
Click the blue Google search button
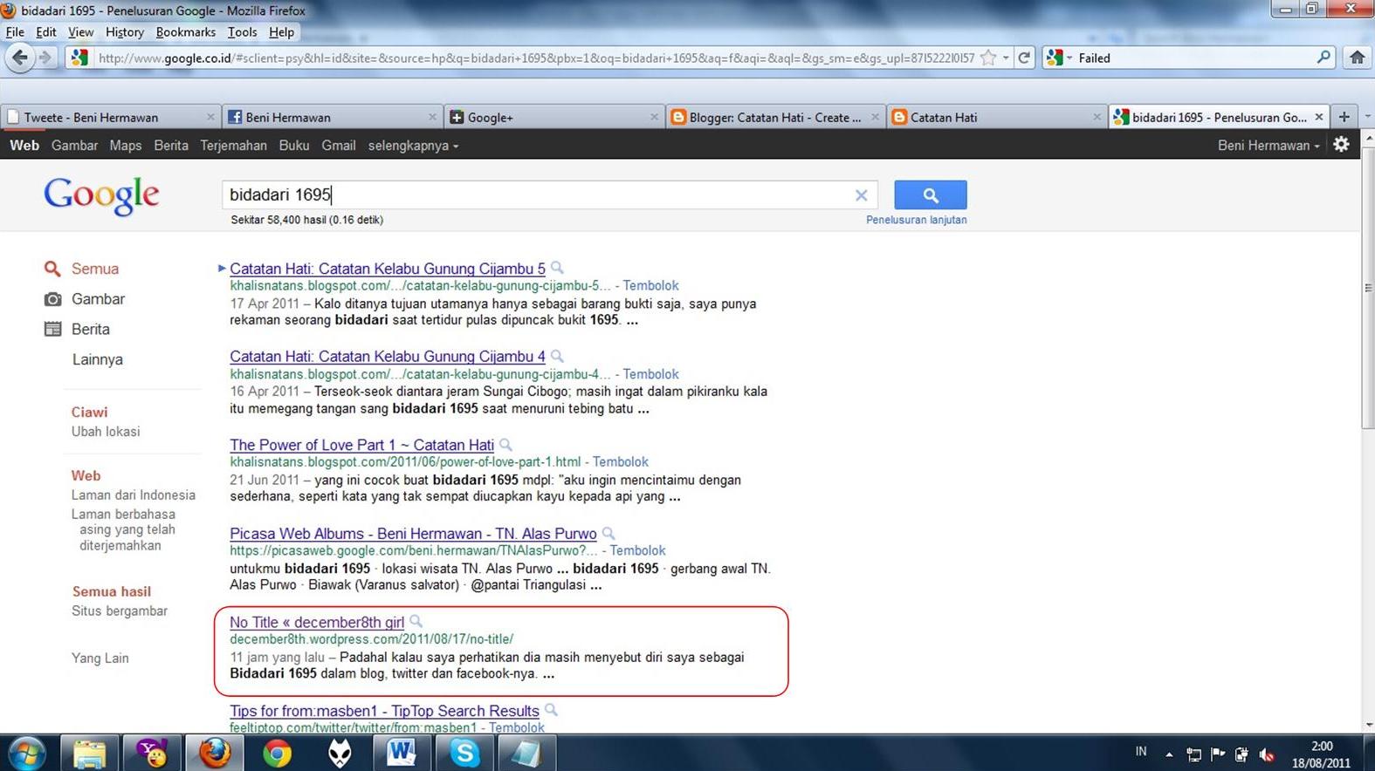pos(931,195)
